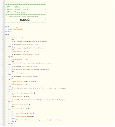The image size is (115, 127).
Task: Click the lightning bolt beside line 25
Action: tap(4, 41)
